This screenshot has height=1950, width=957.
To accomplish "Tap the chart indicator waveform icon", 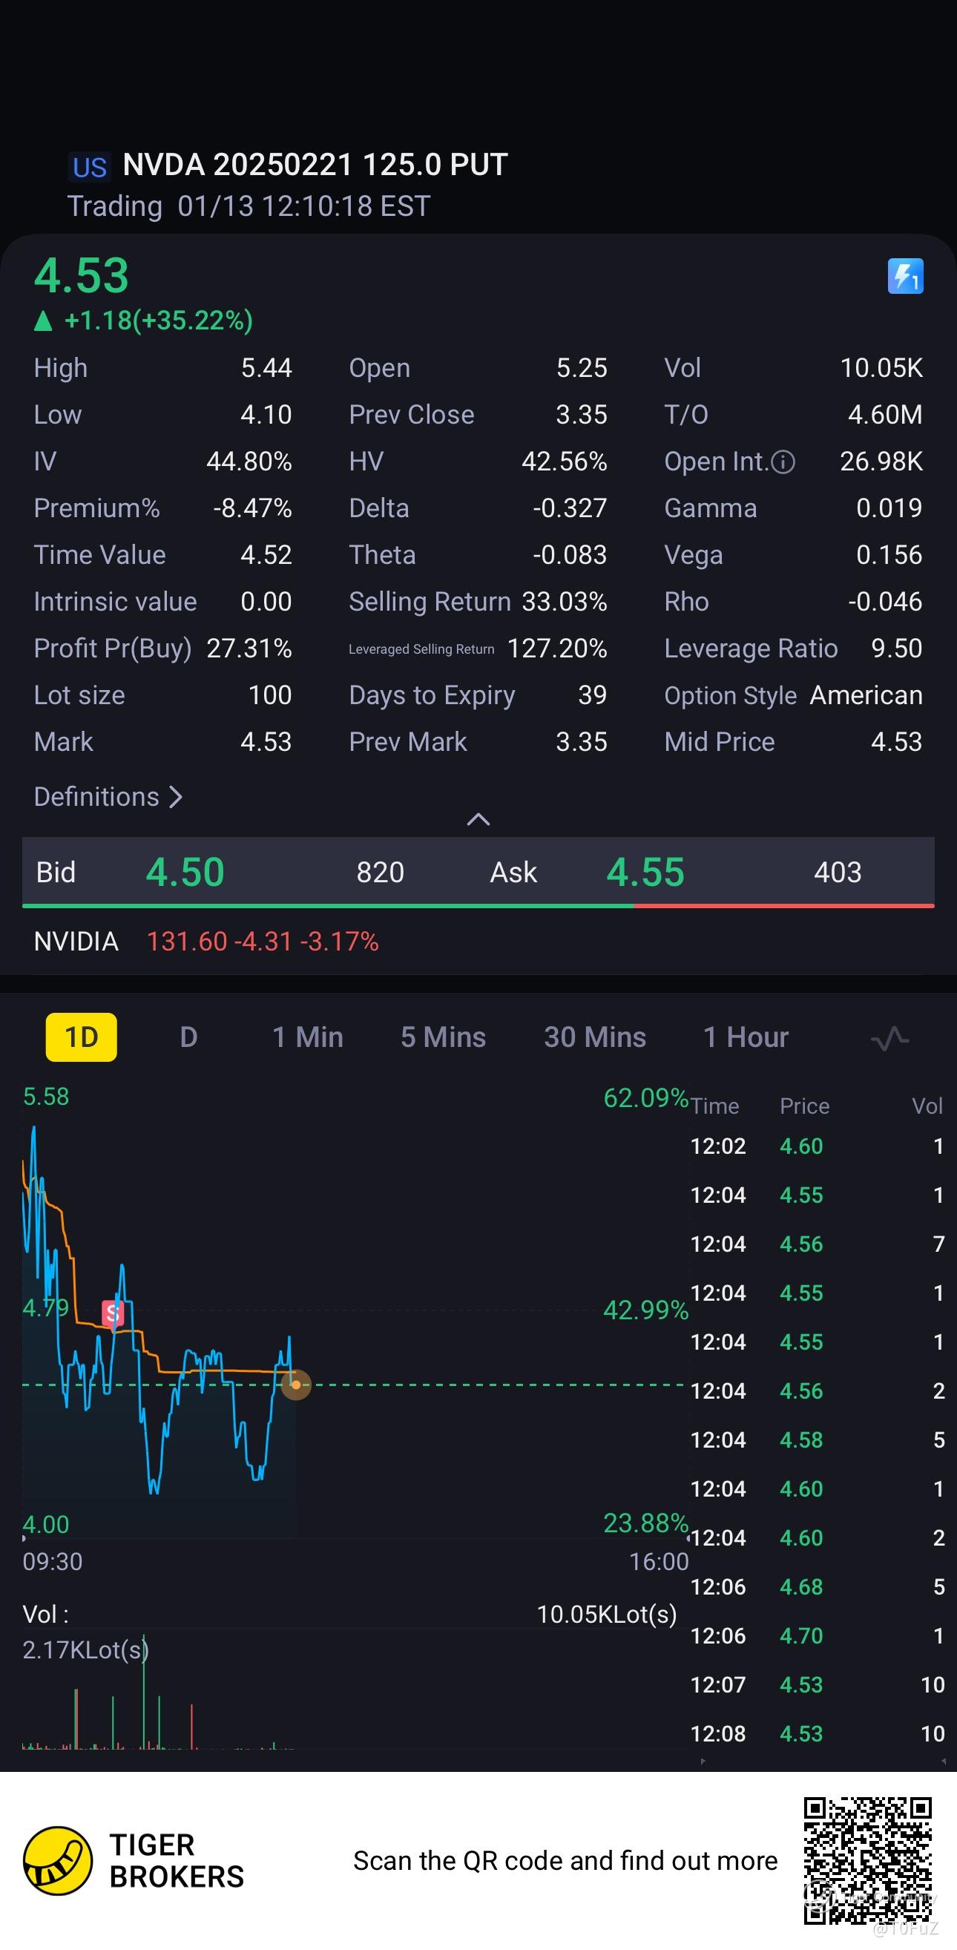I will pos(889,1038).
